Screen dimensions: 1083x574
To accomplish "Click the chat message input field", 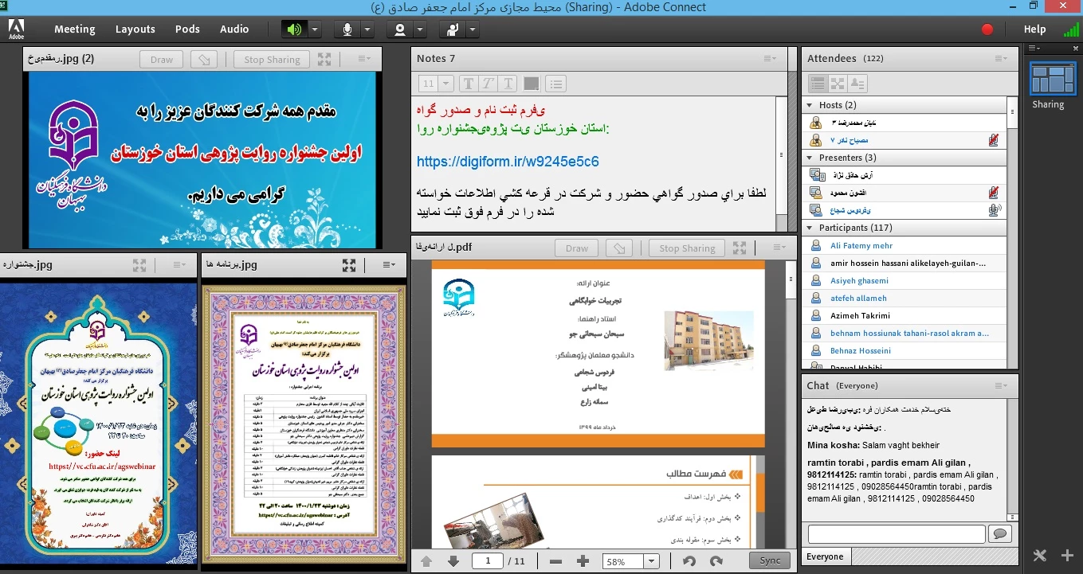I will [896, 533].
